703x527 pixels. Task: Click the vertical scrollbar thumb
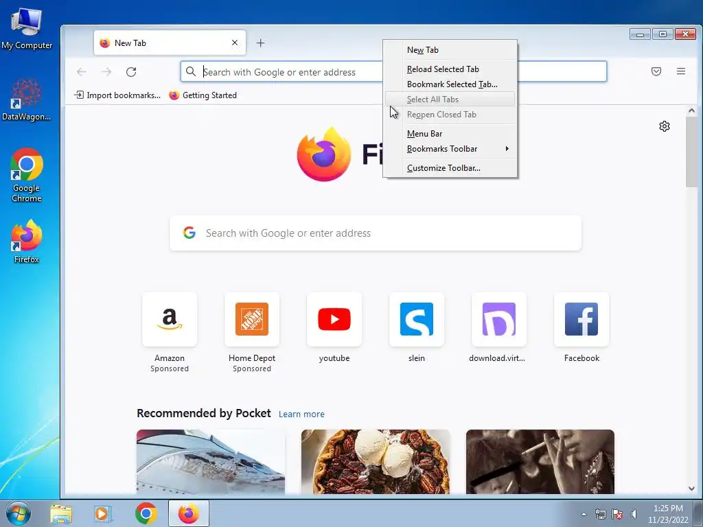coord(691,152)
